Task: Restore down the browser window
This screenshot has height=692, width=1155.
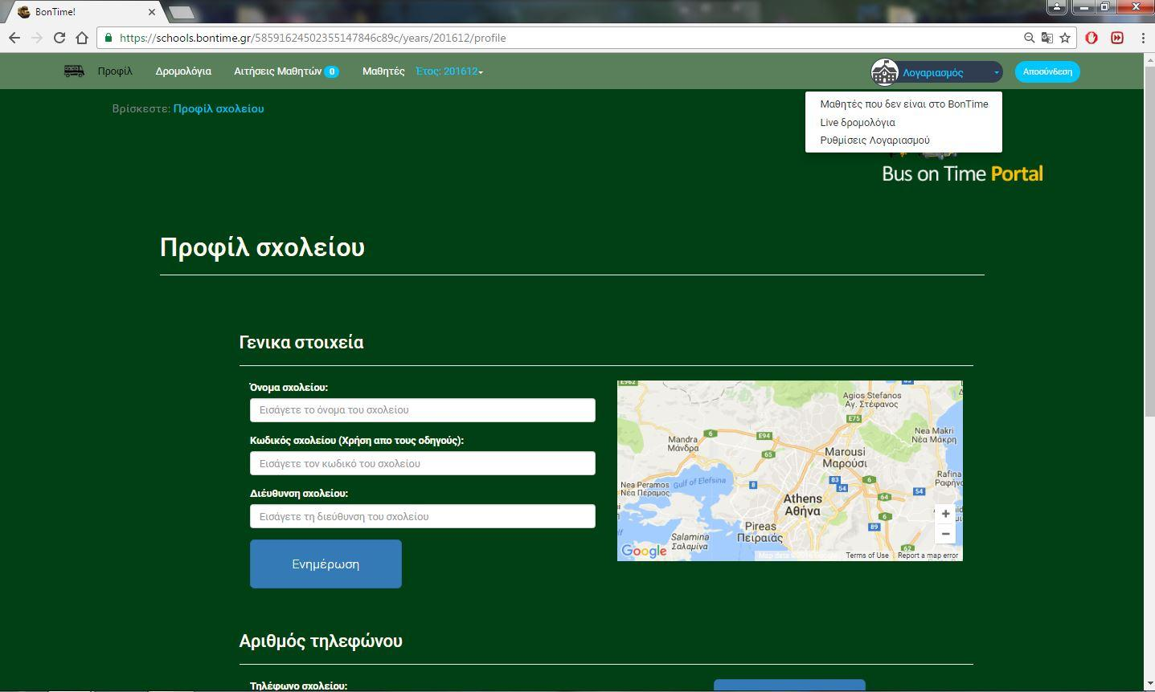Action: click(1105, 7)
